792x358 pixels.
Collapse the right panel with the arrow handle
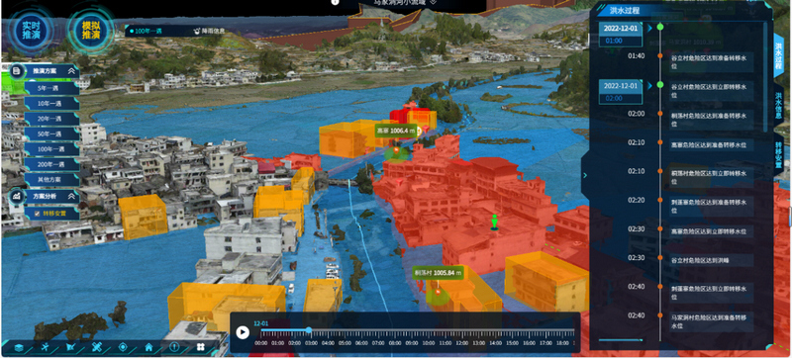(x=585, y=175)
